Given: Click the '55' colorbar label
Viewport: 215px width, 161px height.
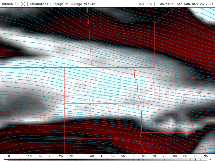Looking at the screenshot, I should tap(123, 156).
